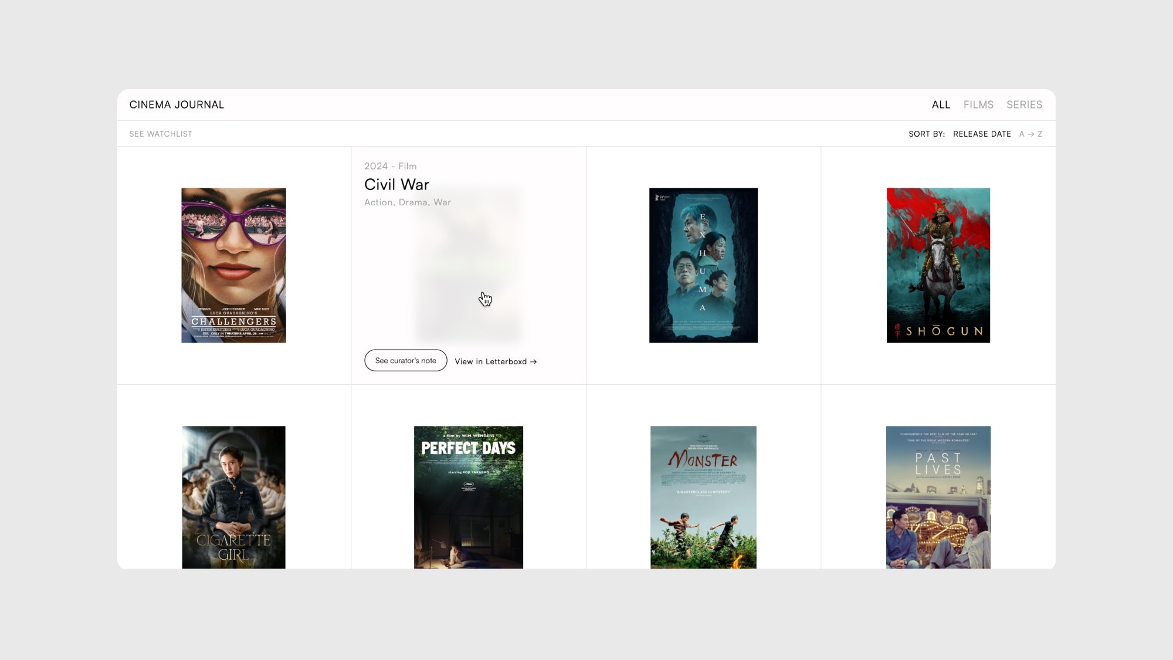Select the Perfect Days poster

(468, 497)
